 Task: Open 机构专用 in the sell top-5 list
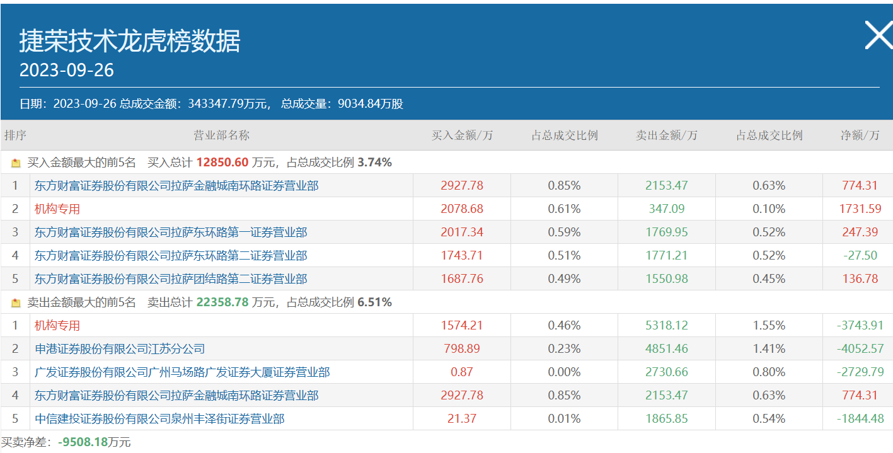(x=57, y=326)
